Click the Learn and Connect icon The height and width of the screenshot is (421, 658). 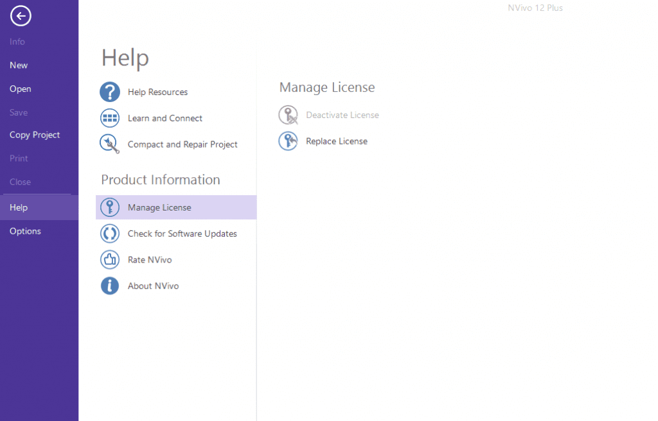click(x=110, y=118)
